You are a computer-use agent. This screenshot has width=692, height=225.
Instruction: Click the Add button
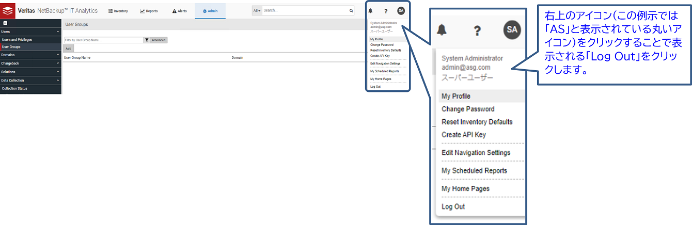click(68, 48)
